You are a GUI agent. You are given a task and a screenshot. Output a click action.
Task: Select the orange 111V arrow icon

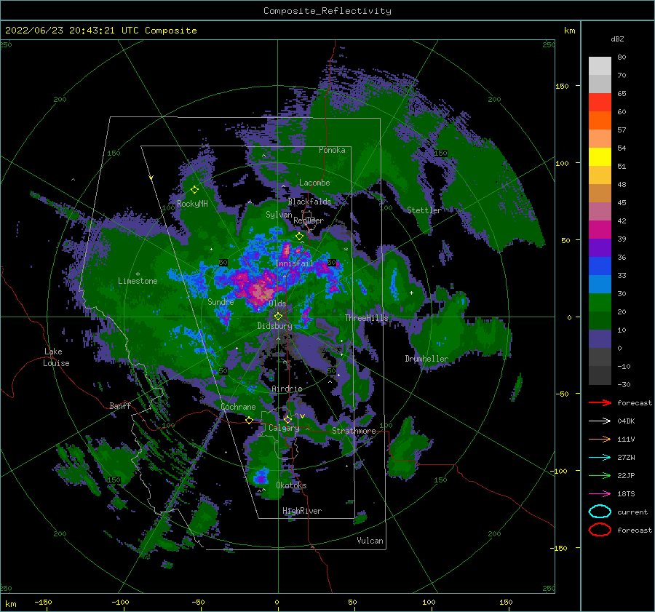(600, 439)
